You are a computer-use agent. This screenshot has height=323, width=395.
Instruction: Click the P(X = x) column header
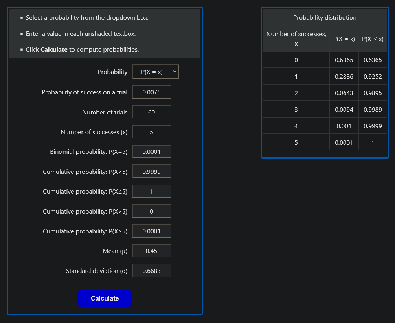(344, 39)
